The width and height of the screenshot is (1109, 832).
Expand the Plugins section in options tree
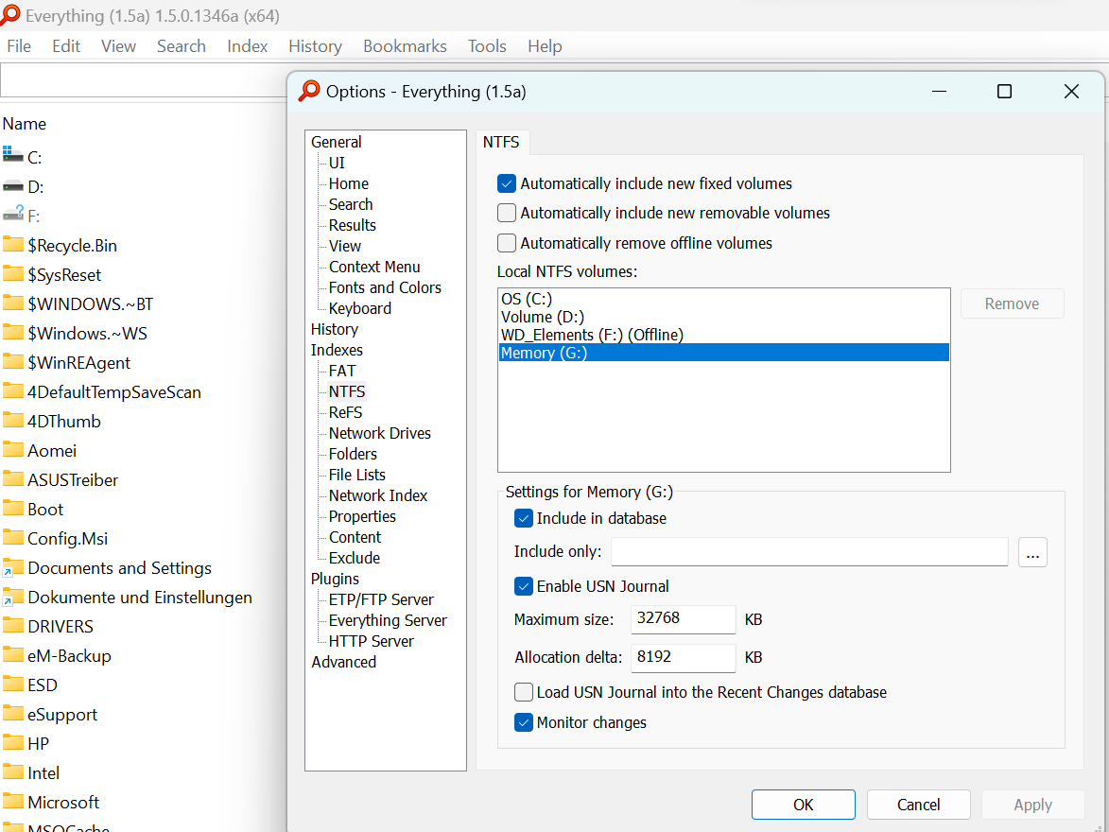pyautogui.click(x=335, y=579)
